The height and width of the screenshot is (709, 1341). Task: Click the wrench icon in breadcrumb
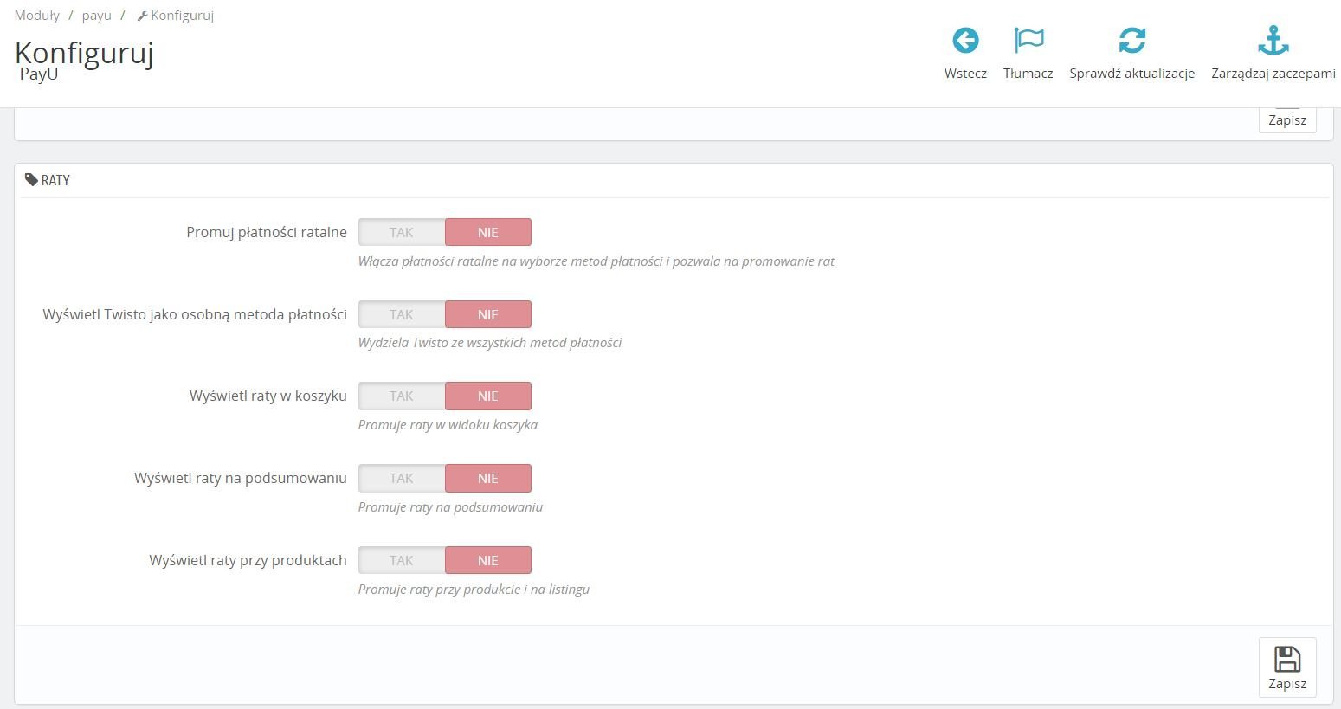point(142,16)
